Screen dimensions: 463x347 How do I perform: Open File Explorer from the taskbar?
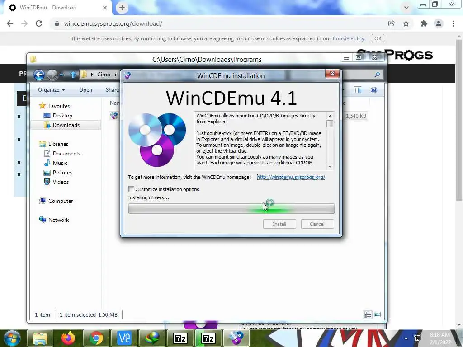(40, 338)
